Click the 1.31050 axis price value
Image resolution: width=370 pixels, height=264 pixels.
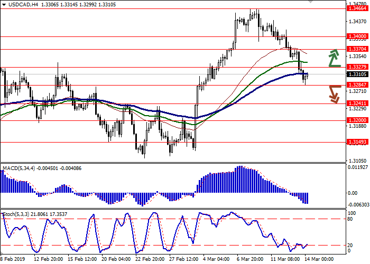tap(358, 161)
